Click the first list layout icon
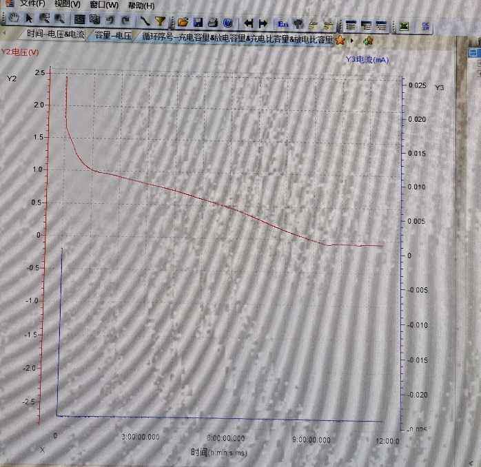The image size is (481, 467). pyautogui.click(x=350, y=25)
